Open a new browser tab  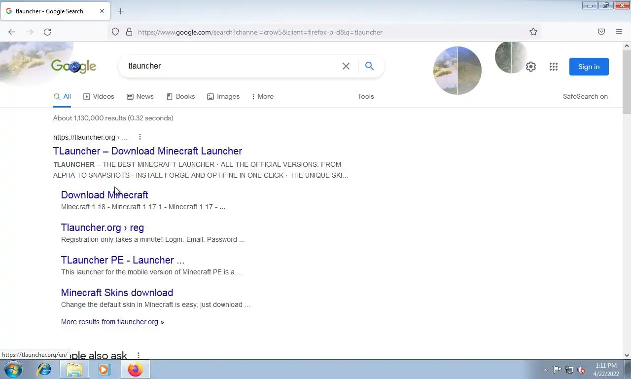pyautogui.click(x=121, y=11)
